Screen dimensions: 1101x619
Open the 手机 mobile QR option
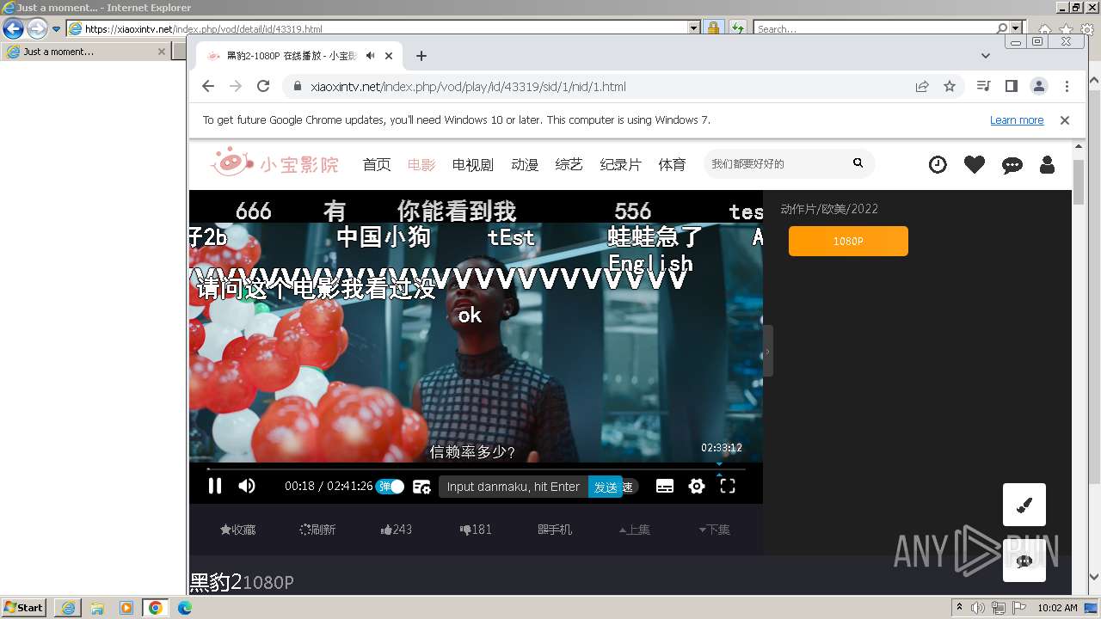click(x=555, y=530)
